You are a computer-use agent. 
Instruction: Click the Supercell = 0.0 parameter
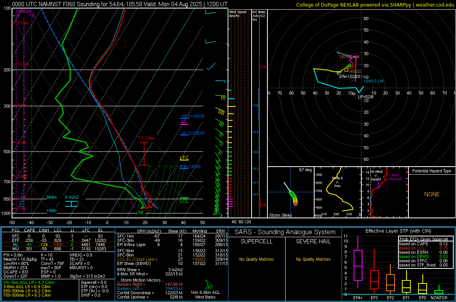click(x=94, y=282)
